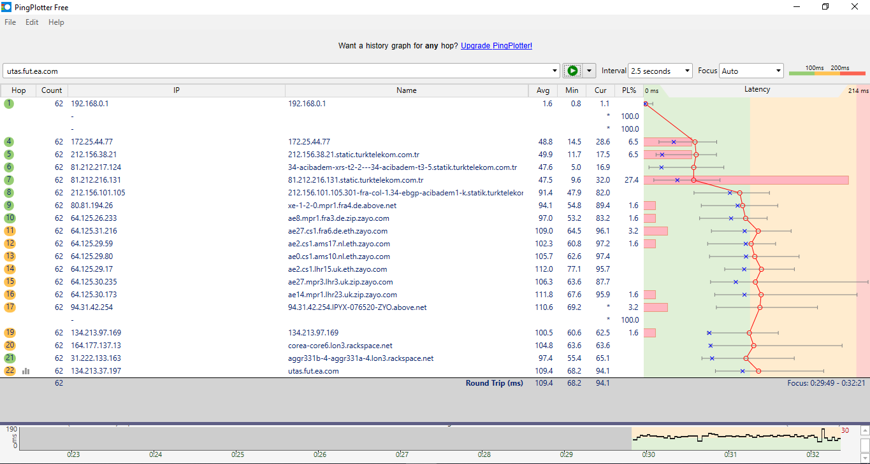Click the hop 14 orange circle icon
The image size is (870, 464).
tap(10, 269)
